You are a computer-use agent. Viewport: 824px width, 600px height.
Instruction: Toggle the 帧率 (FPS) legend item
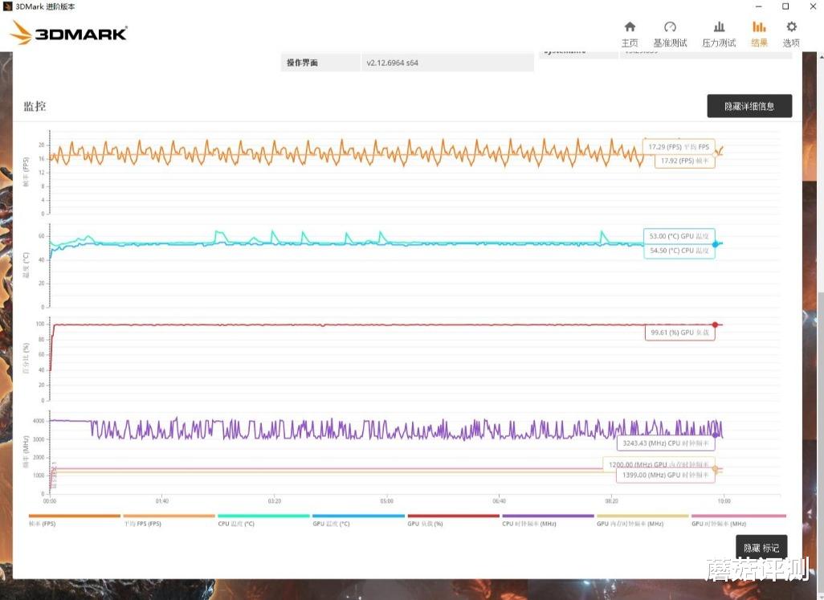click(x=74, y=520)
